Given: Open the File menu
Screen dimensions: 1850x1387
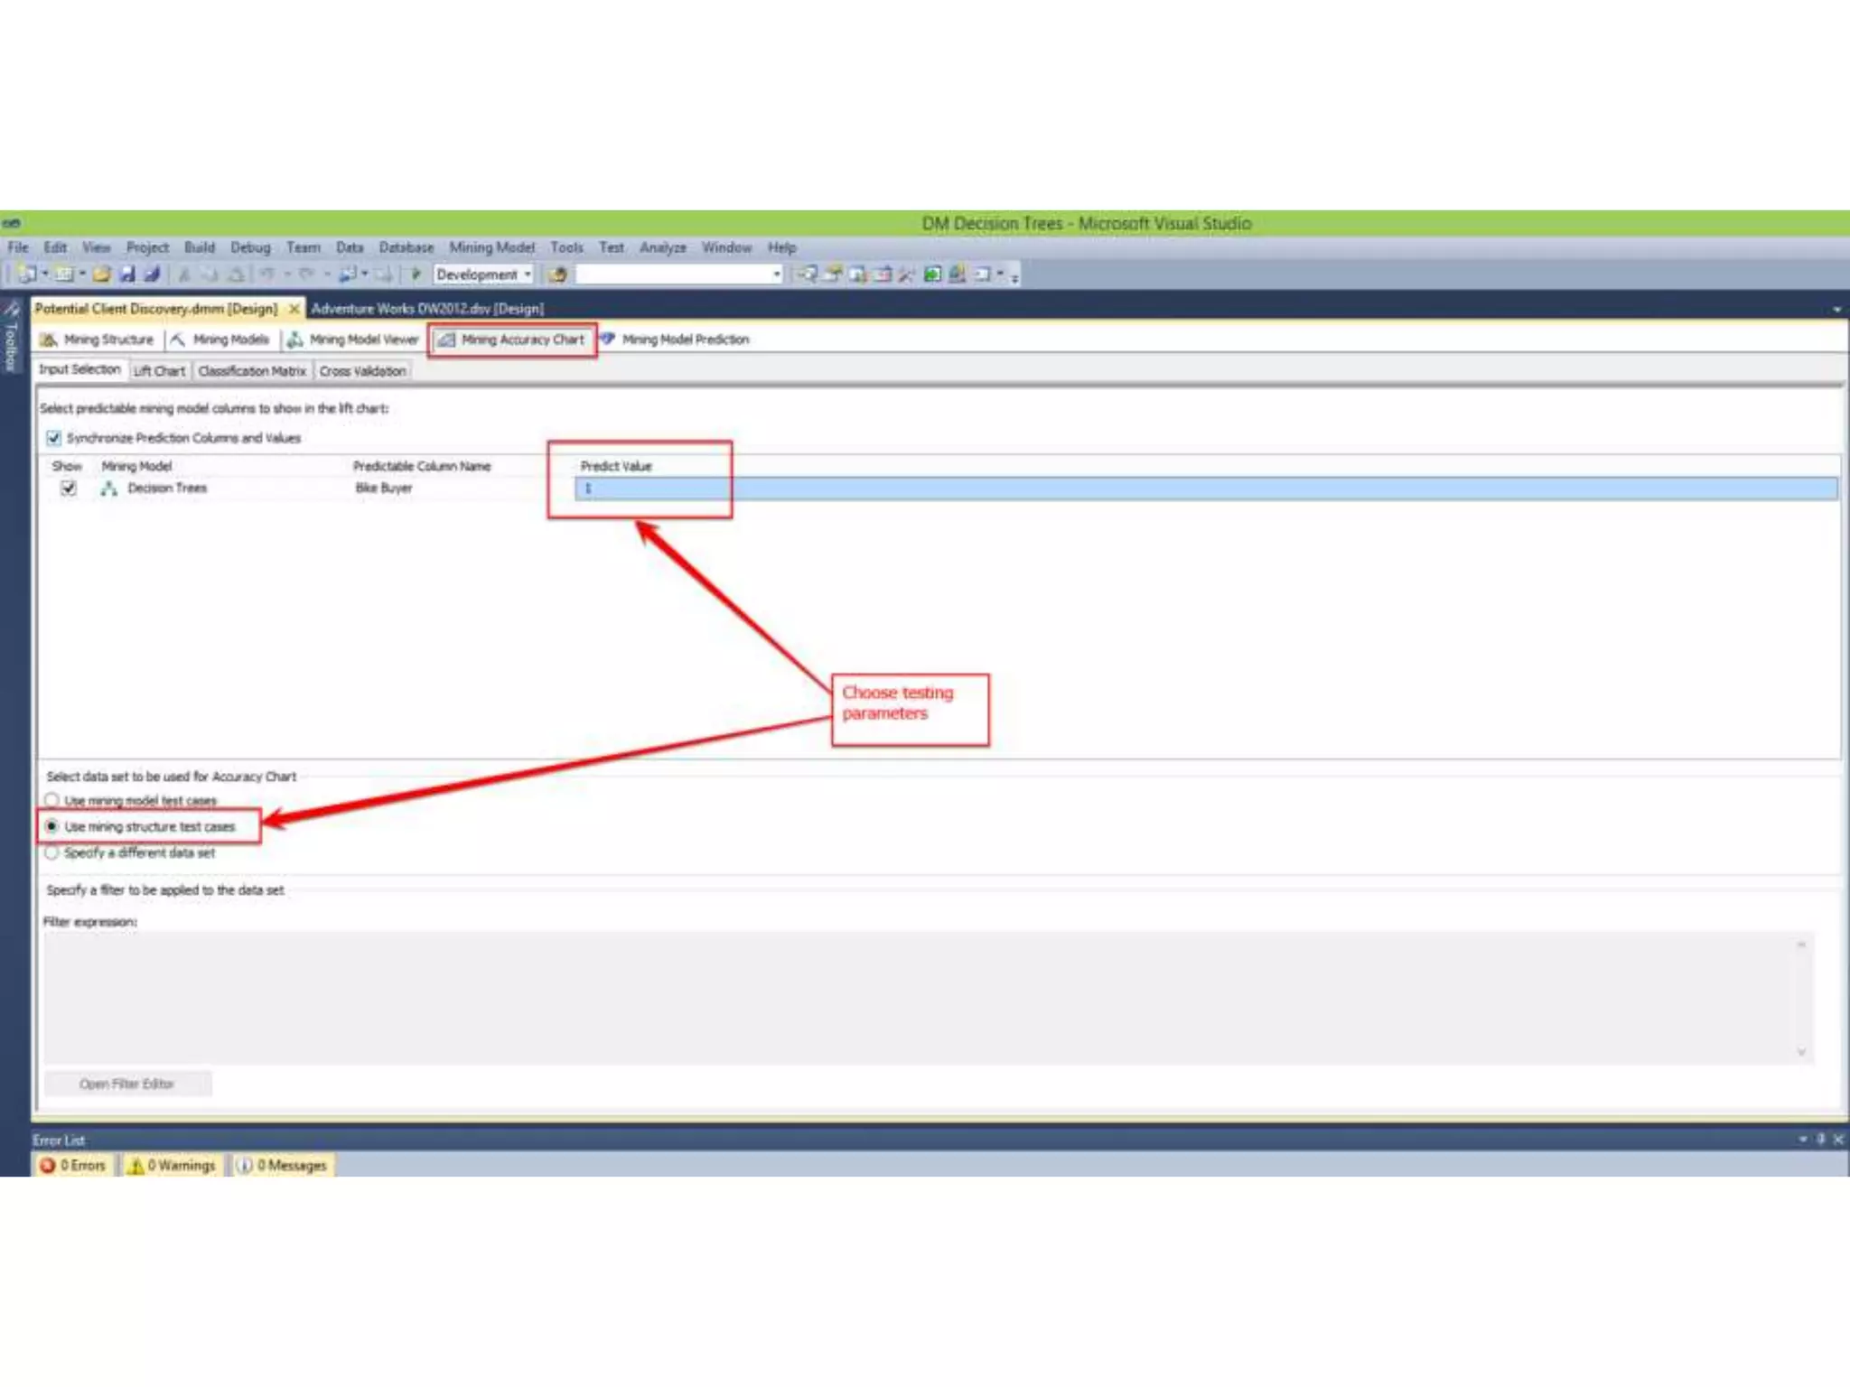Looking at the screenshot, I should [18, 247].
